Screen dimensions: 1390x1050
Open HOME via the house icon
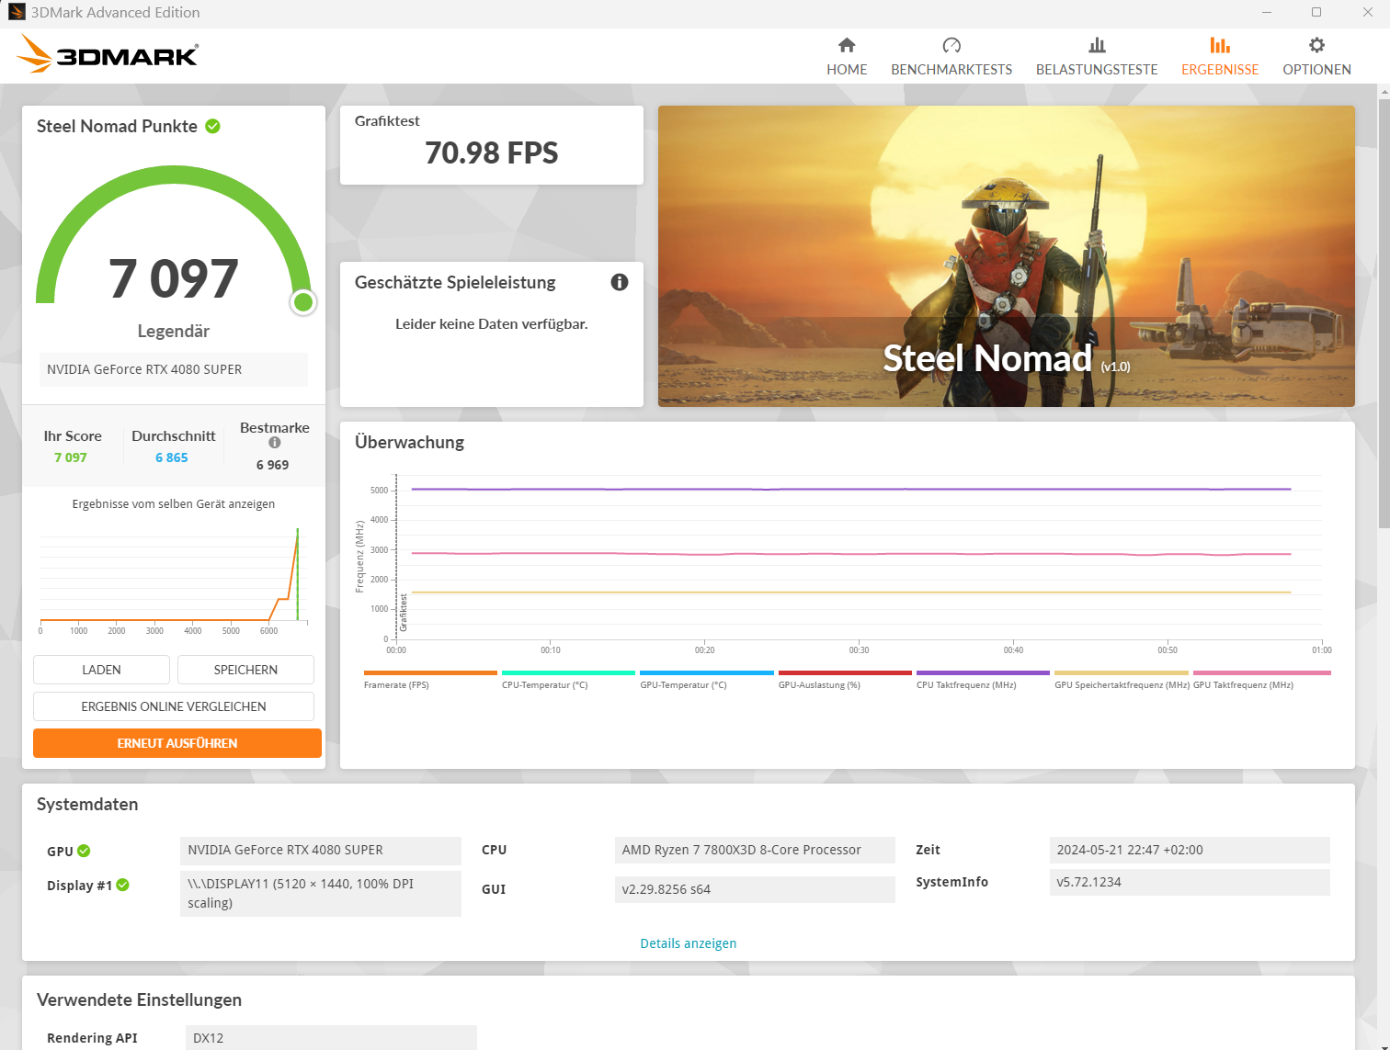pyautogui.click(x=846, y=43)
